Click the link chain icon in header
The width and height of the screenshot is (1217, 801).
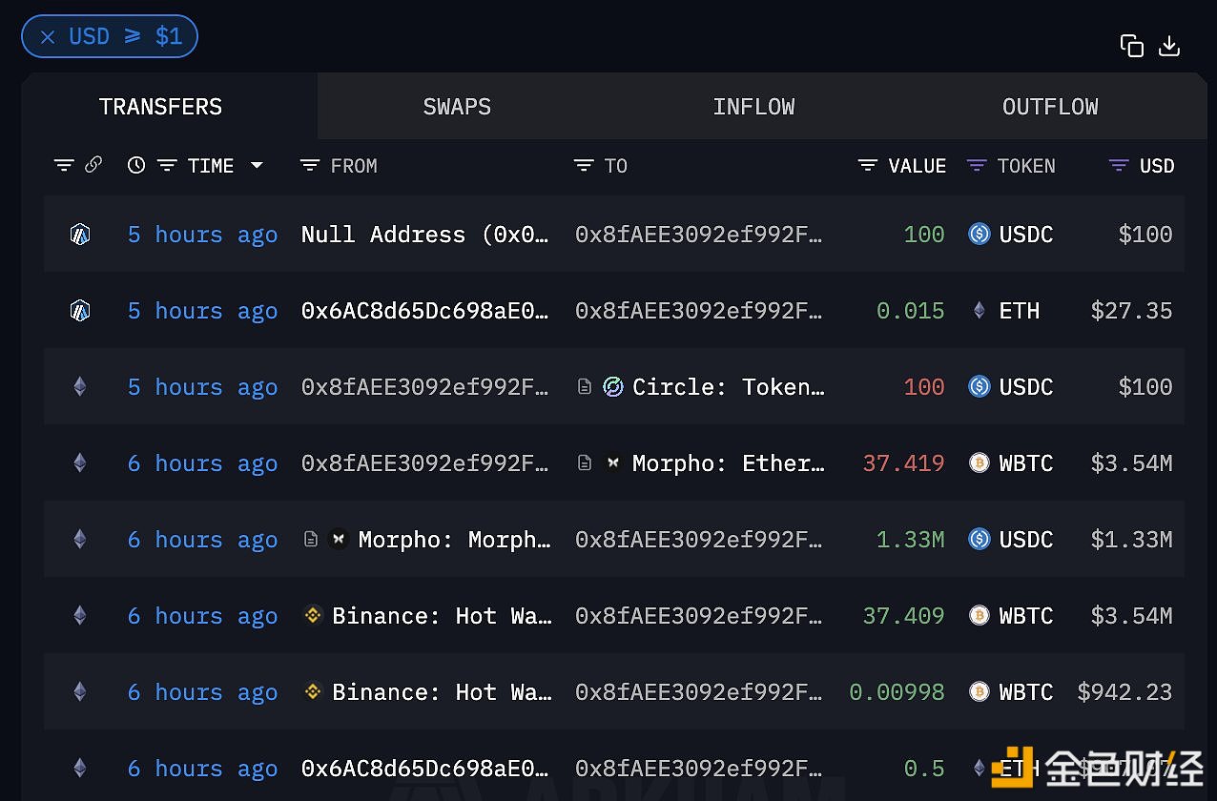click(x=93, y=165)
